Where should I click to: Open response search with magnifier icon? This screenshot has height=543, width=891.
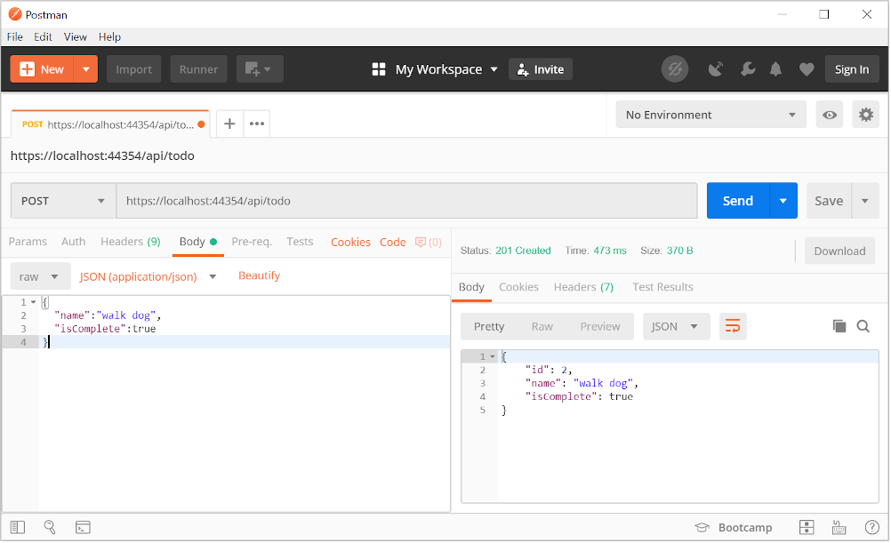pos(863,326)
